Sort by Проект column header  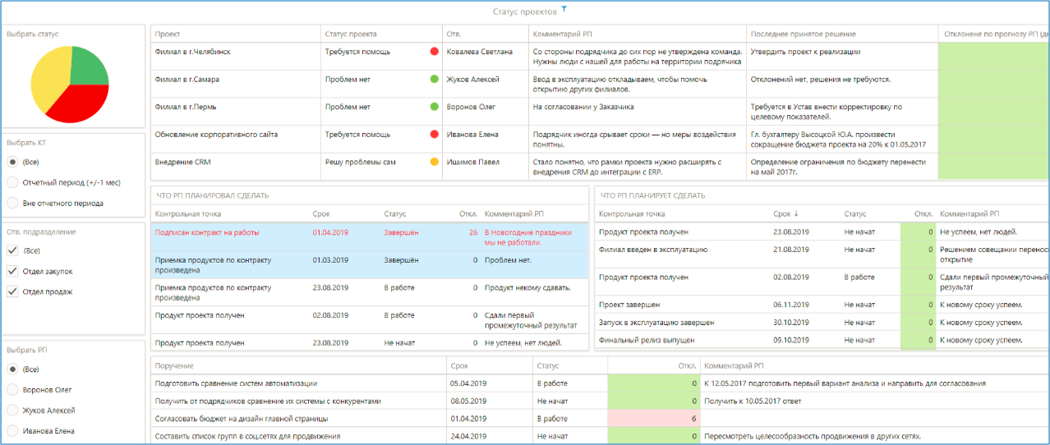pos(168,34)
